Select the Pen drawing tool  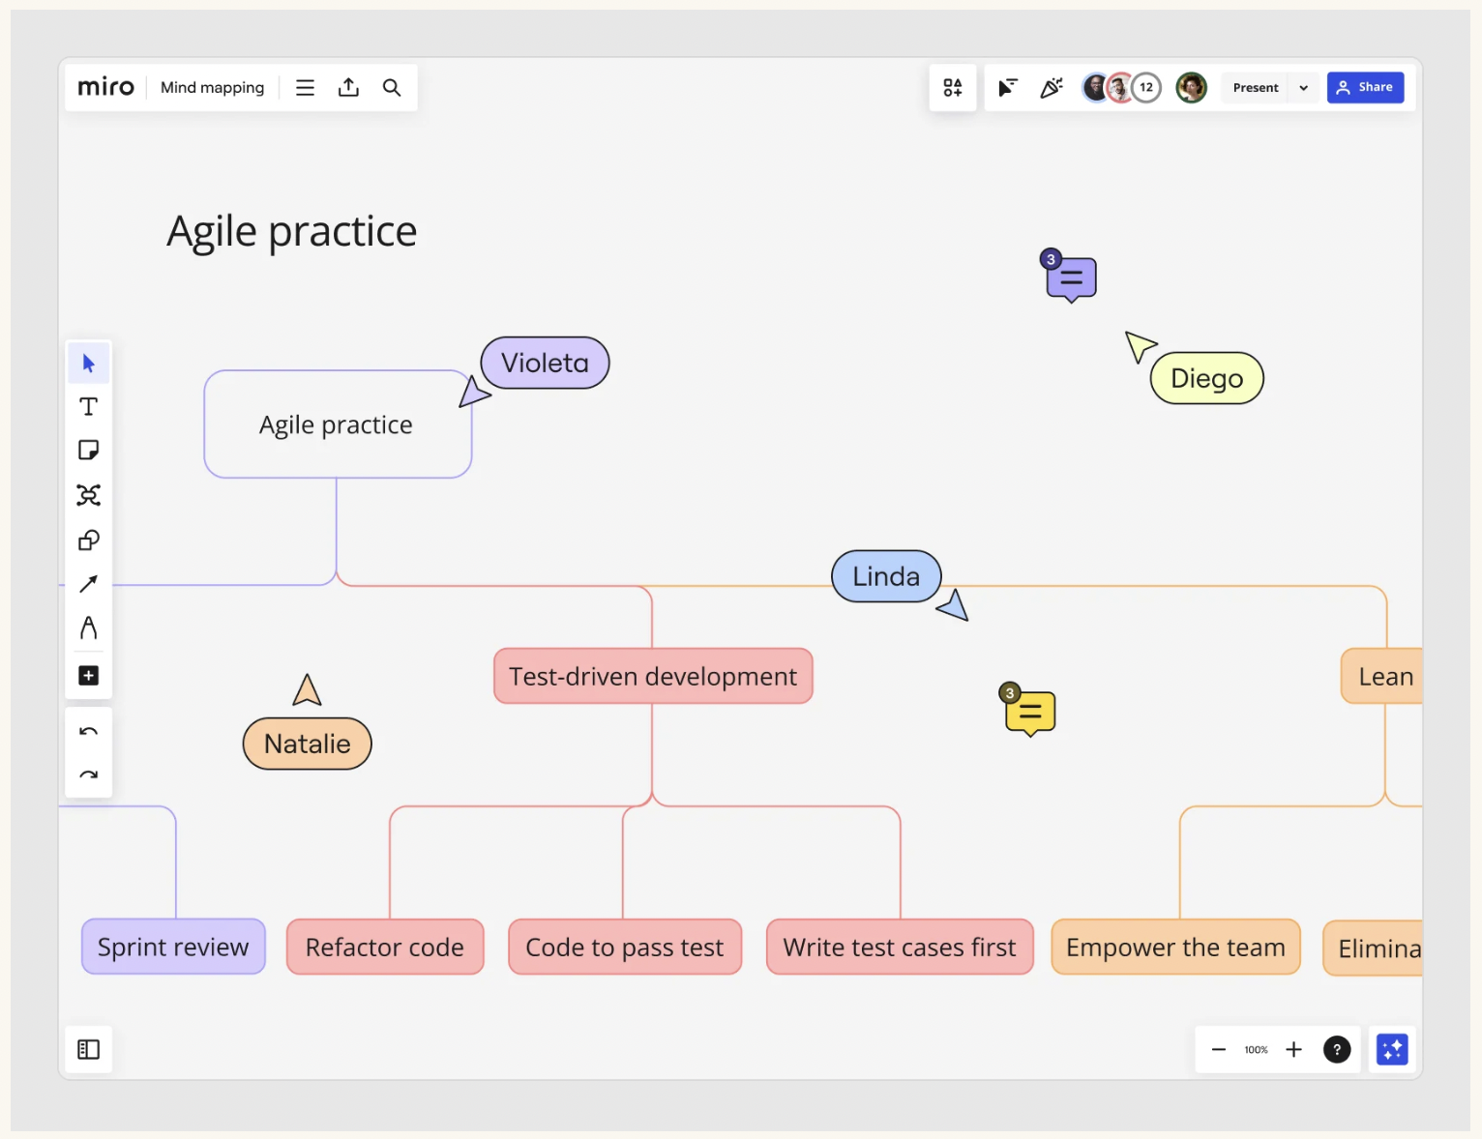click(89, 628)
